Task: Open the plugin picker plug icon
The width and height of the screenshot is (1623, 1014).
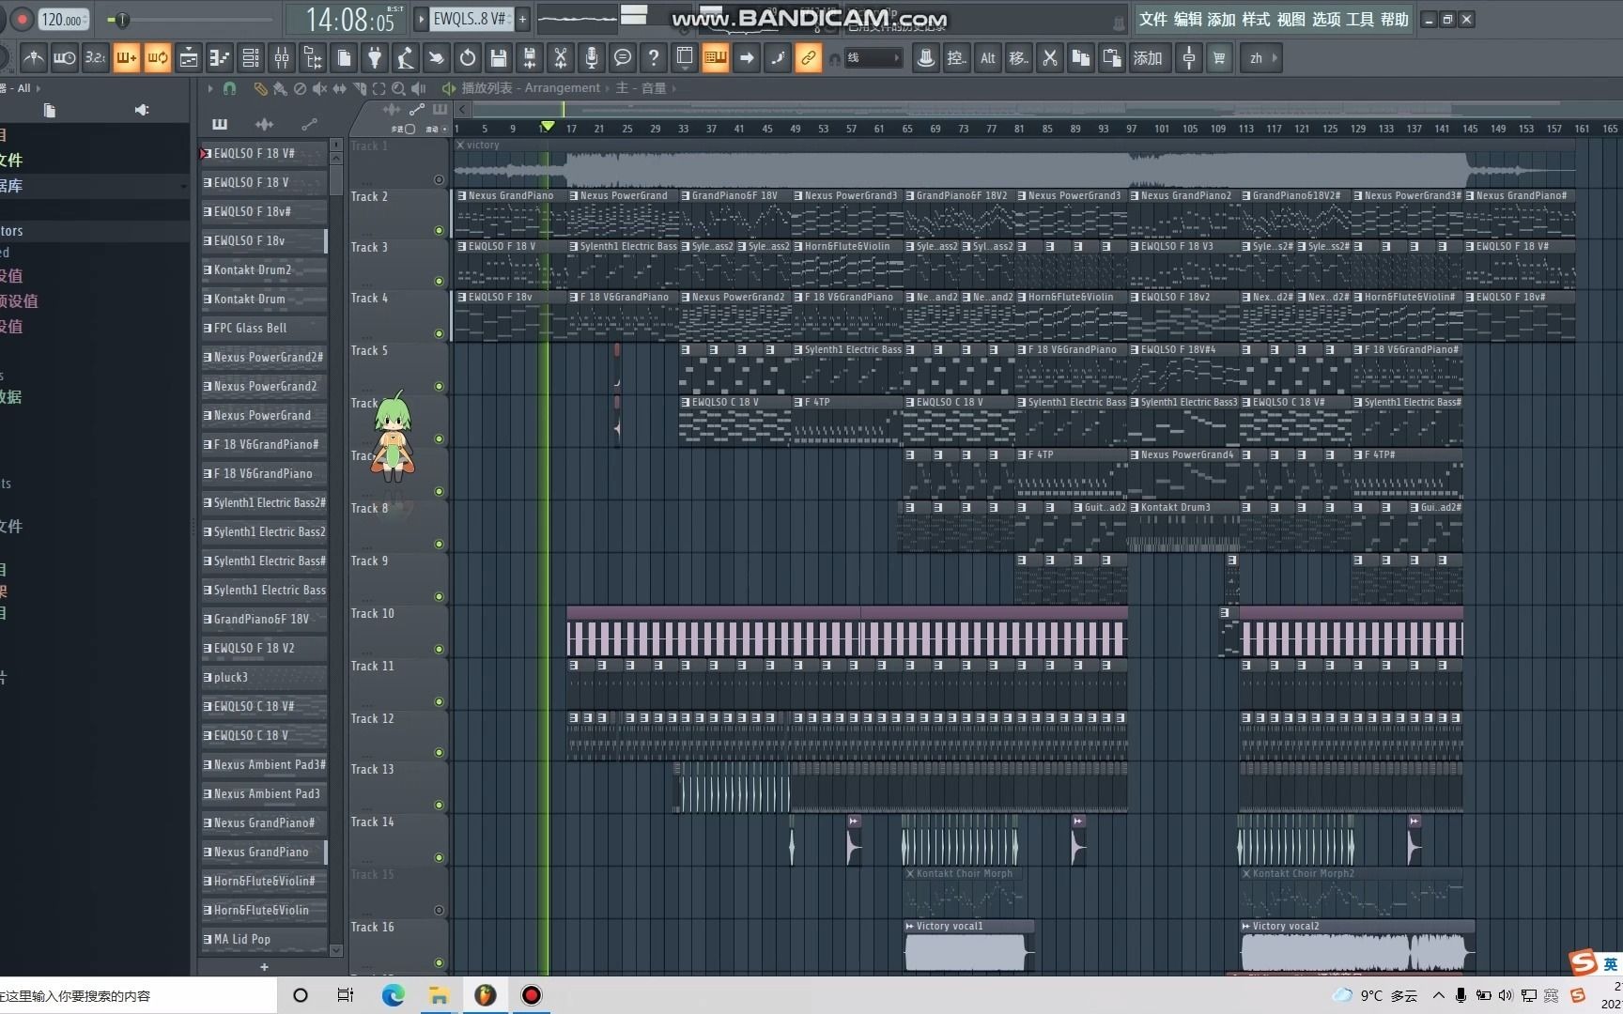Action: point(375,58)
